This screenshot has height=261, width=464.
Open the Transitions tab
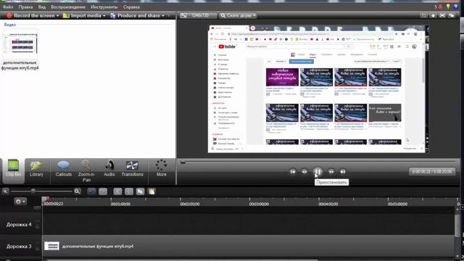(x=132, y=168)
